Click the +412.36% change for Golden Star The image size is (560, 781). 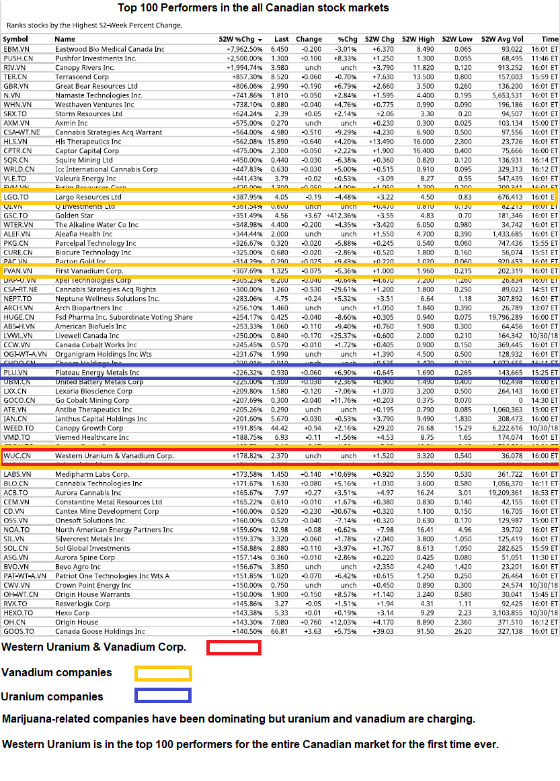click(342, 215)
